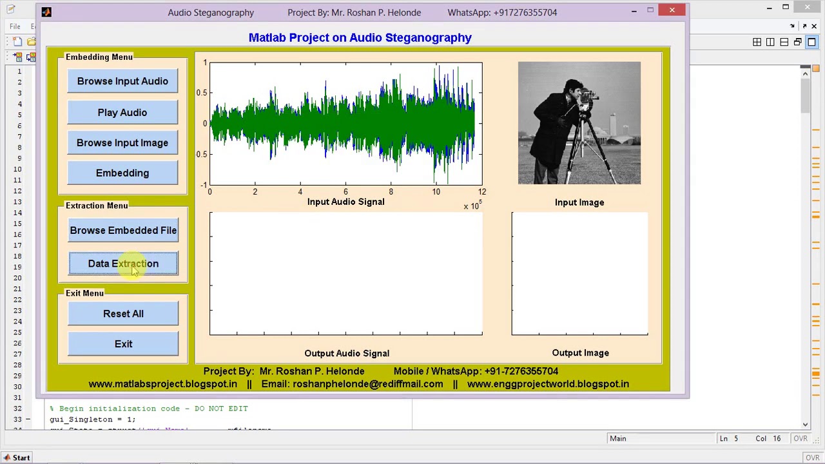This screenshot has width=825, height=464.
Task: Click the editor scrollbar up arrow
Action: [805, 74]
